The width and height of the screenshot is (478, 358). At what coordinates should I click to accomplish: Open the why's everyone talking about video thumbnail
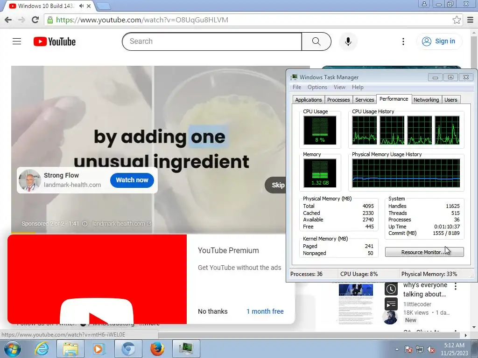tap(356, 303)
